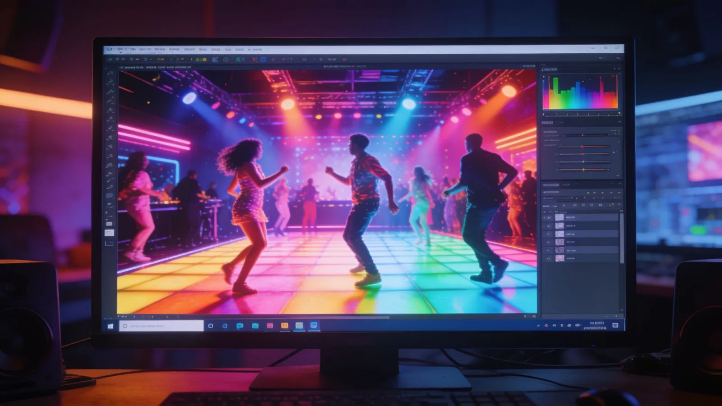Click the red record button in the top toolbar
Image resolution: width=722 pixels, height=406 pixels.
[x=344, y=60]
